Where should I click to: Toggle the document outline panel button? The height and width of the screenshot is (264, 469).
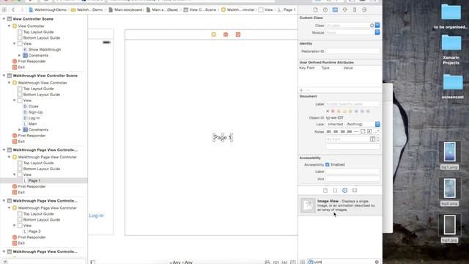(93, 263)
